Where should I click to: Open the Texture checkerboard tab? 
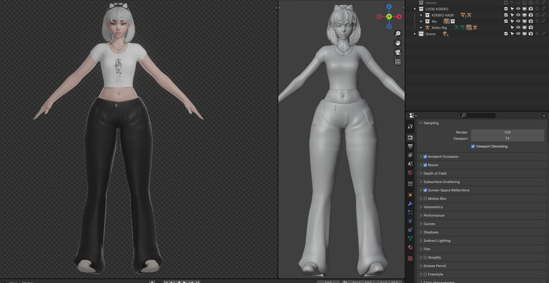pos(410,258)
